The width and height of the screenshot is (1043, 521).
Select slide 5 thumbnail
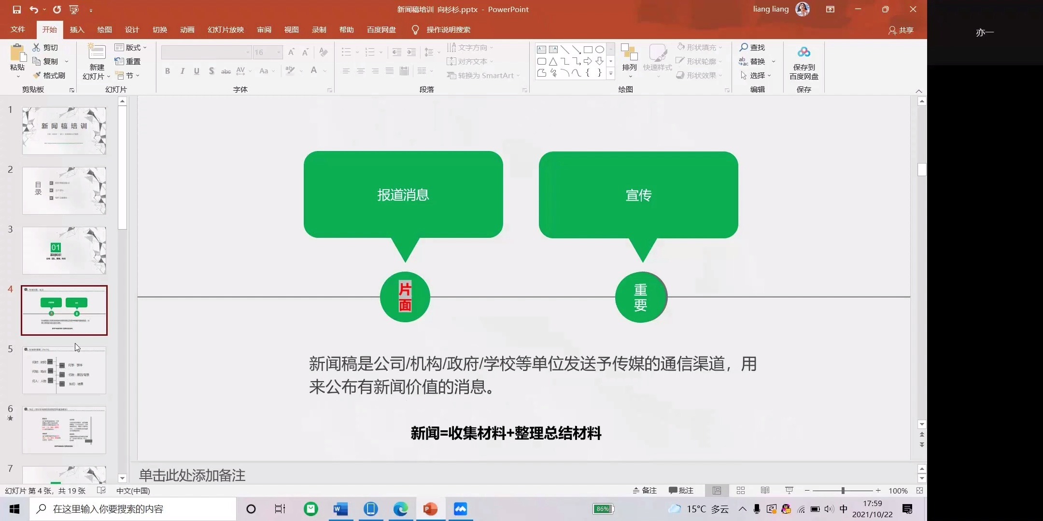pos(64,370)
